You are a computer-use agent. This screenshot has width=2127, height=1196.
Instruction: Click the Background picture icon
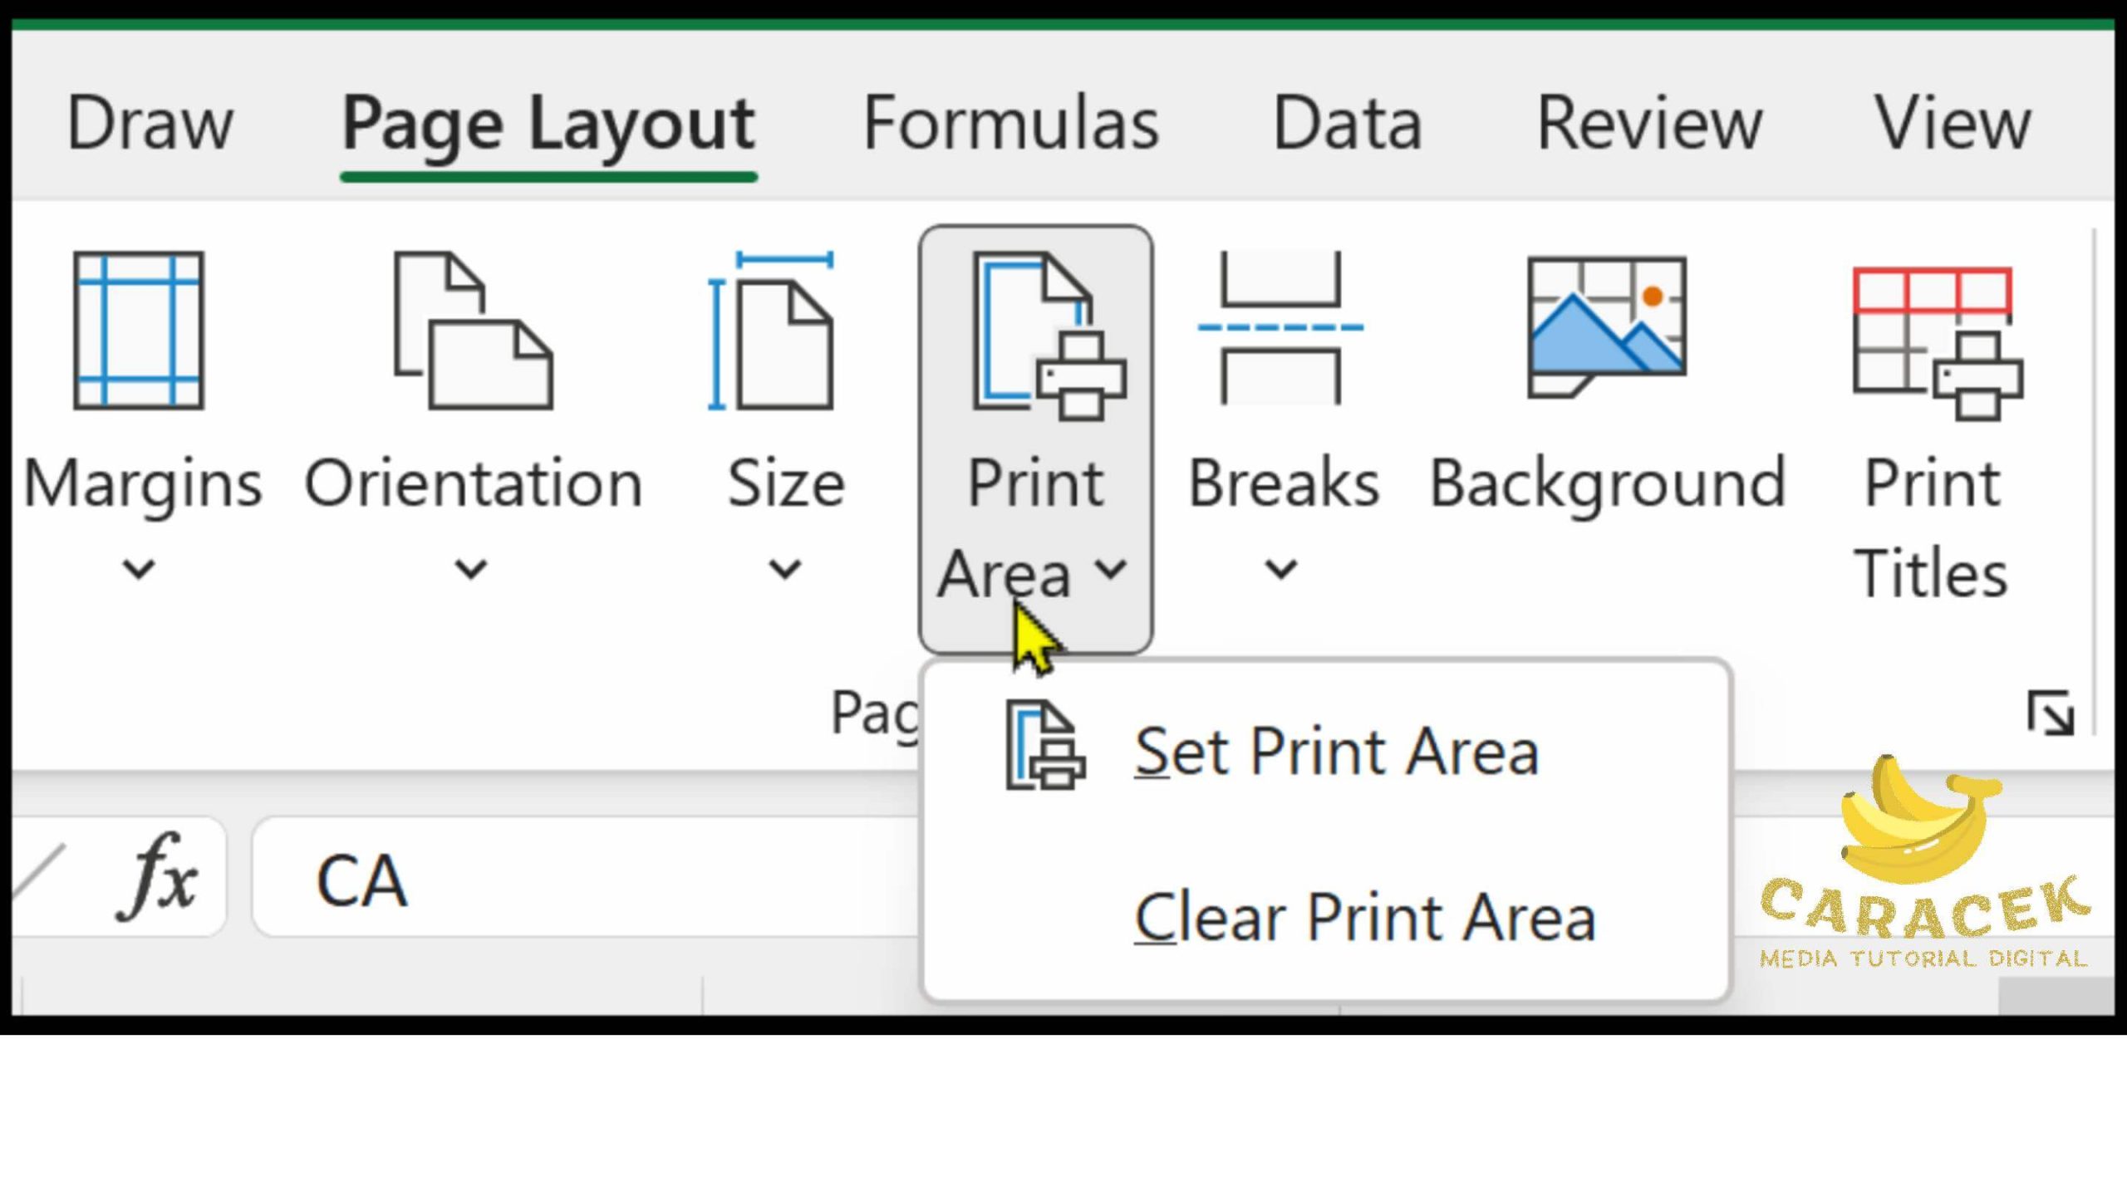pos(1607,327)
